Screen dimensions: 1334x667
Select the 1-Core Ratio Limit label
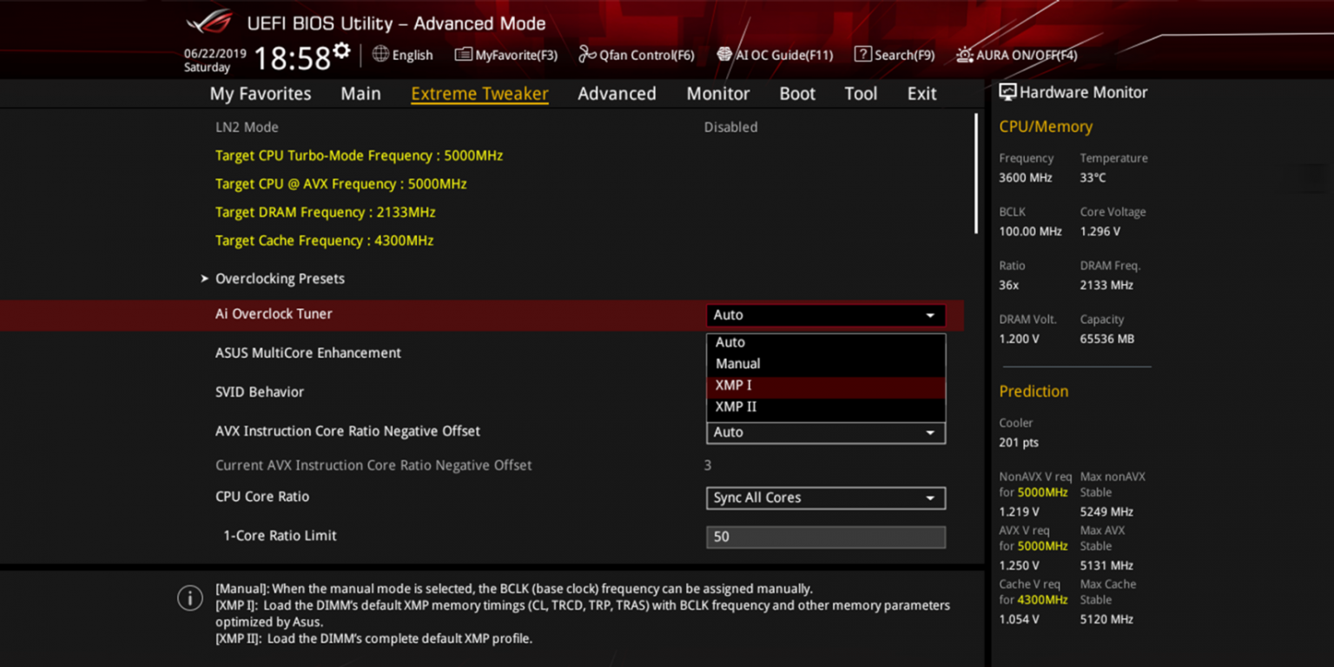(x=280, y=536)
